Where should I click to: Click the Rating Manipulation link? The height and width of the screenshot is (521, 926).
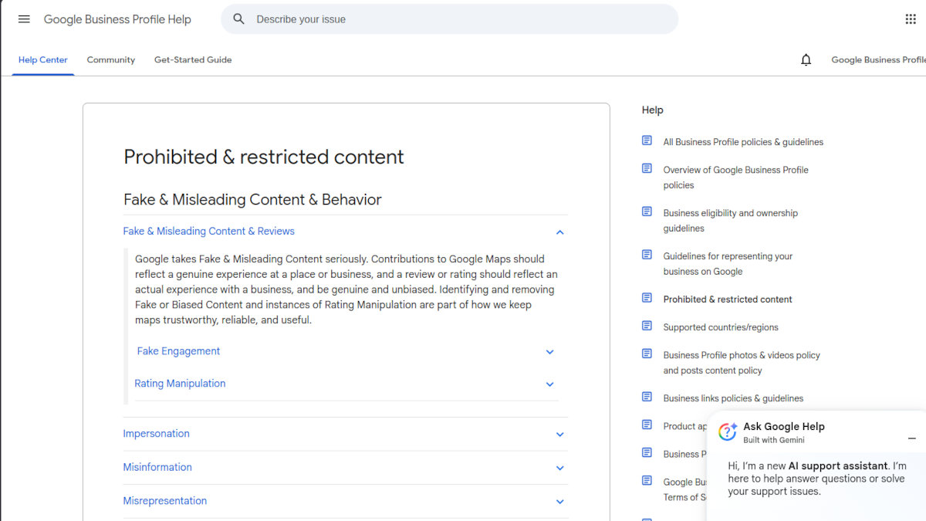coord(180,384)
